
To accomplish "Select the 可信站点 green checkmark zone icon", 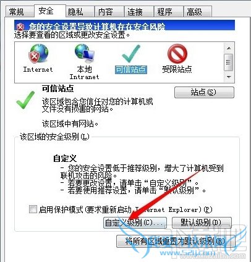I will pos(130,54).
